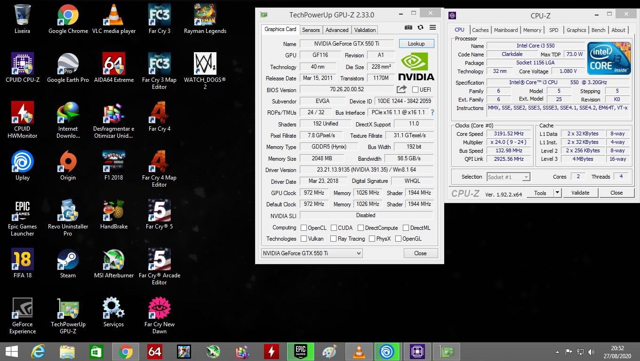Select the CPUID CPU-Z desktop shortcut
640x361 pixels.
22,68
